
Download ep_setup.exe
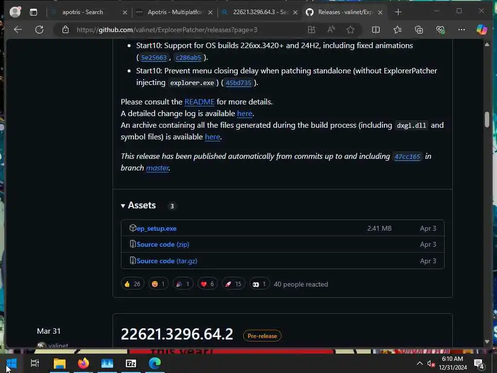157,228
